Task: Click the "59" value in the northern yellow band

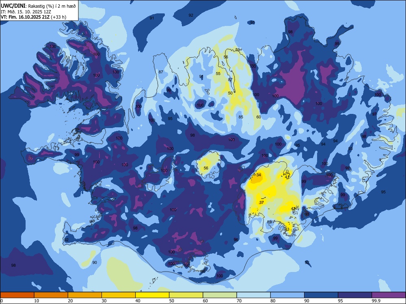Action: click(x=238, y=49)
